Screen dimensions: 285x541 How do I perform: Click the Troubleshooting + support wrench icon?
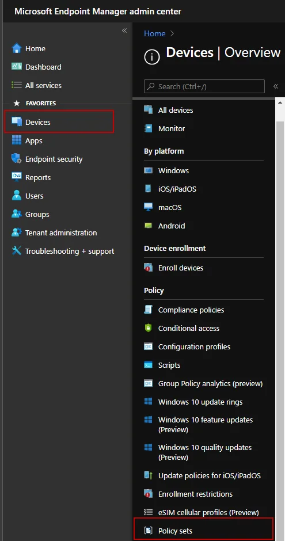coord(17,251)
